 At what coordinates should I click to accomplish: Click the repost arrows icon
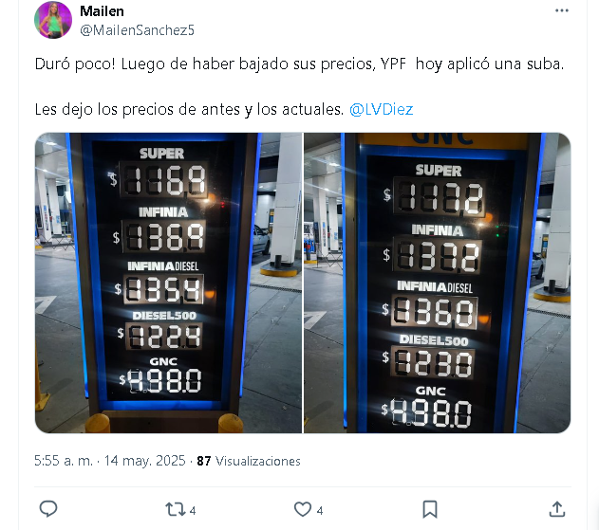pos(175,509)
